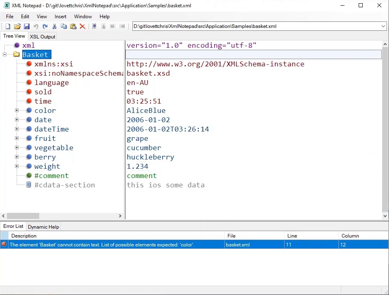Expand the fruit element node
389x295 pixels.
click(x=17, y=138)
